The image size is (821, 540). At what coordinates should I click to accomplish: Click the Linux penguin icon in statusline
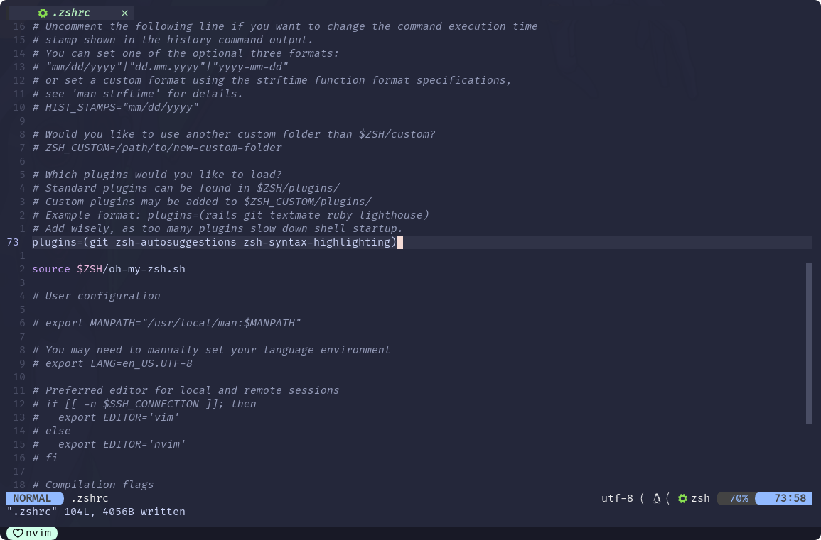(657, 499)
